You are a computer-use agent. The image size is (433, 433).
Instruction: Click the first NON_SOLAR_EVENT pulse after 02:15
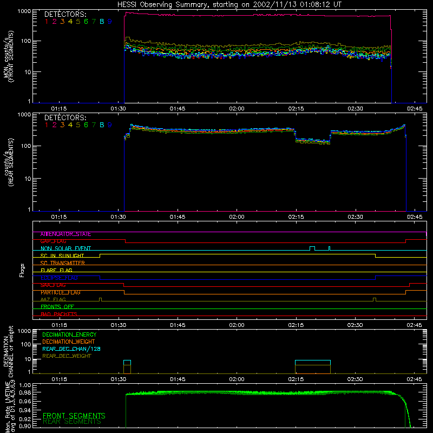pyautogui.click(x=312, y=248)
